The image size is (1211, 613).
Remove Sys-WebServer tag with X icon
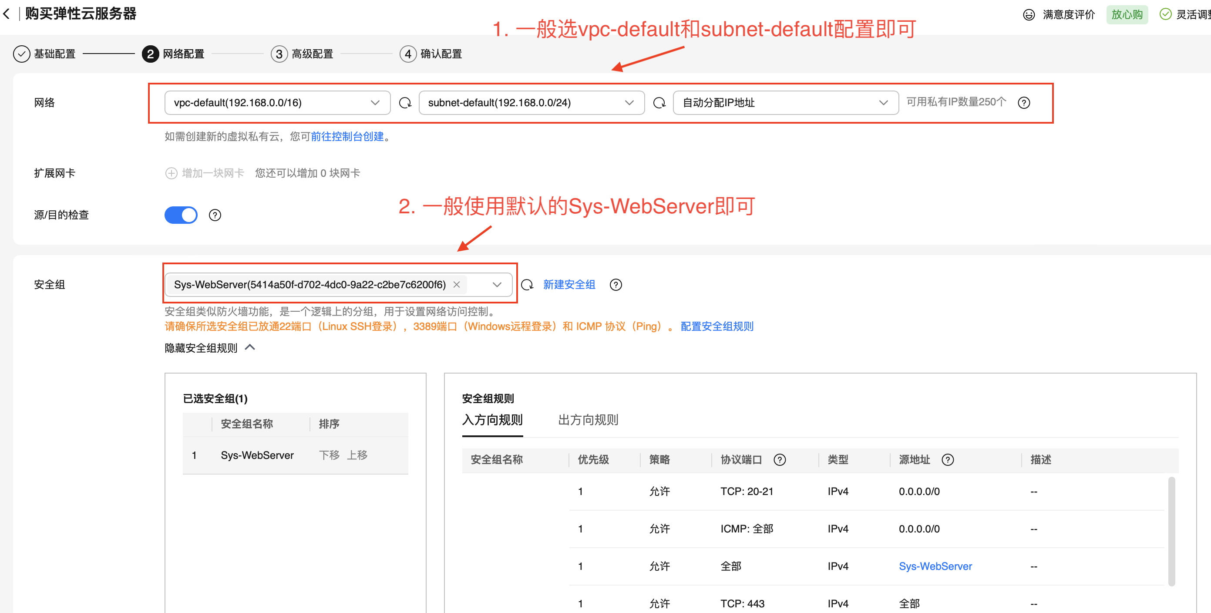456,285
